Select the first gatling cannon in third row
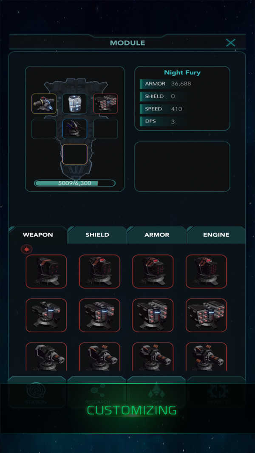This screenshot has width=255, height=453. coord(46,357)
